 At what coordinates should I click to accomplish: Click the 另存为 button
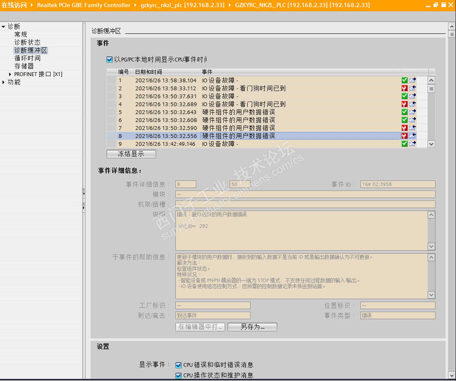(252, 327)
